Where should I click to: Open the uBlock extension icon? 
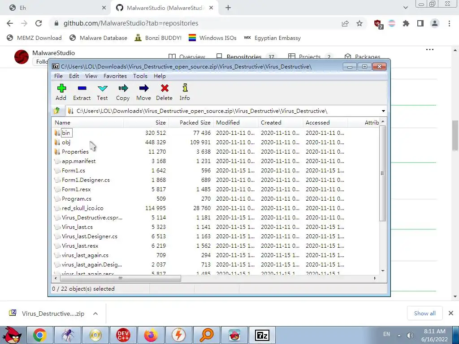pyautogui.click(x=378, y=24)
